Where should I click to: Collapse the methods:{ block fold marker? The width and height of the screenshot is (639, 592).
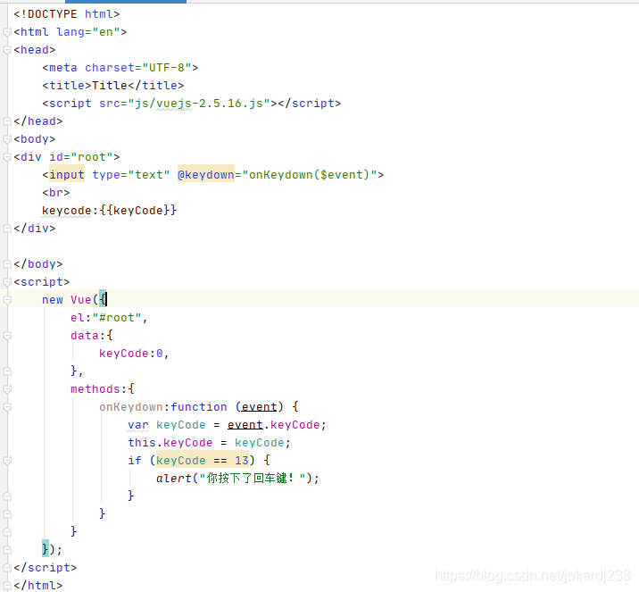coord(7,389)
